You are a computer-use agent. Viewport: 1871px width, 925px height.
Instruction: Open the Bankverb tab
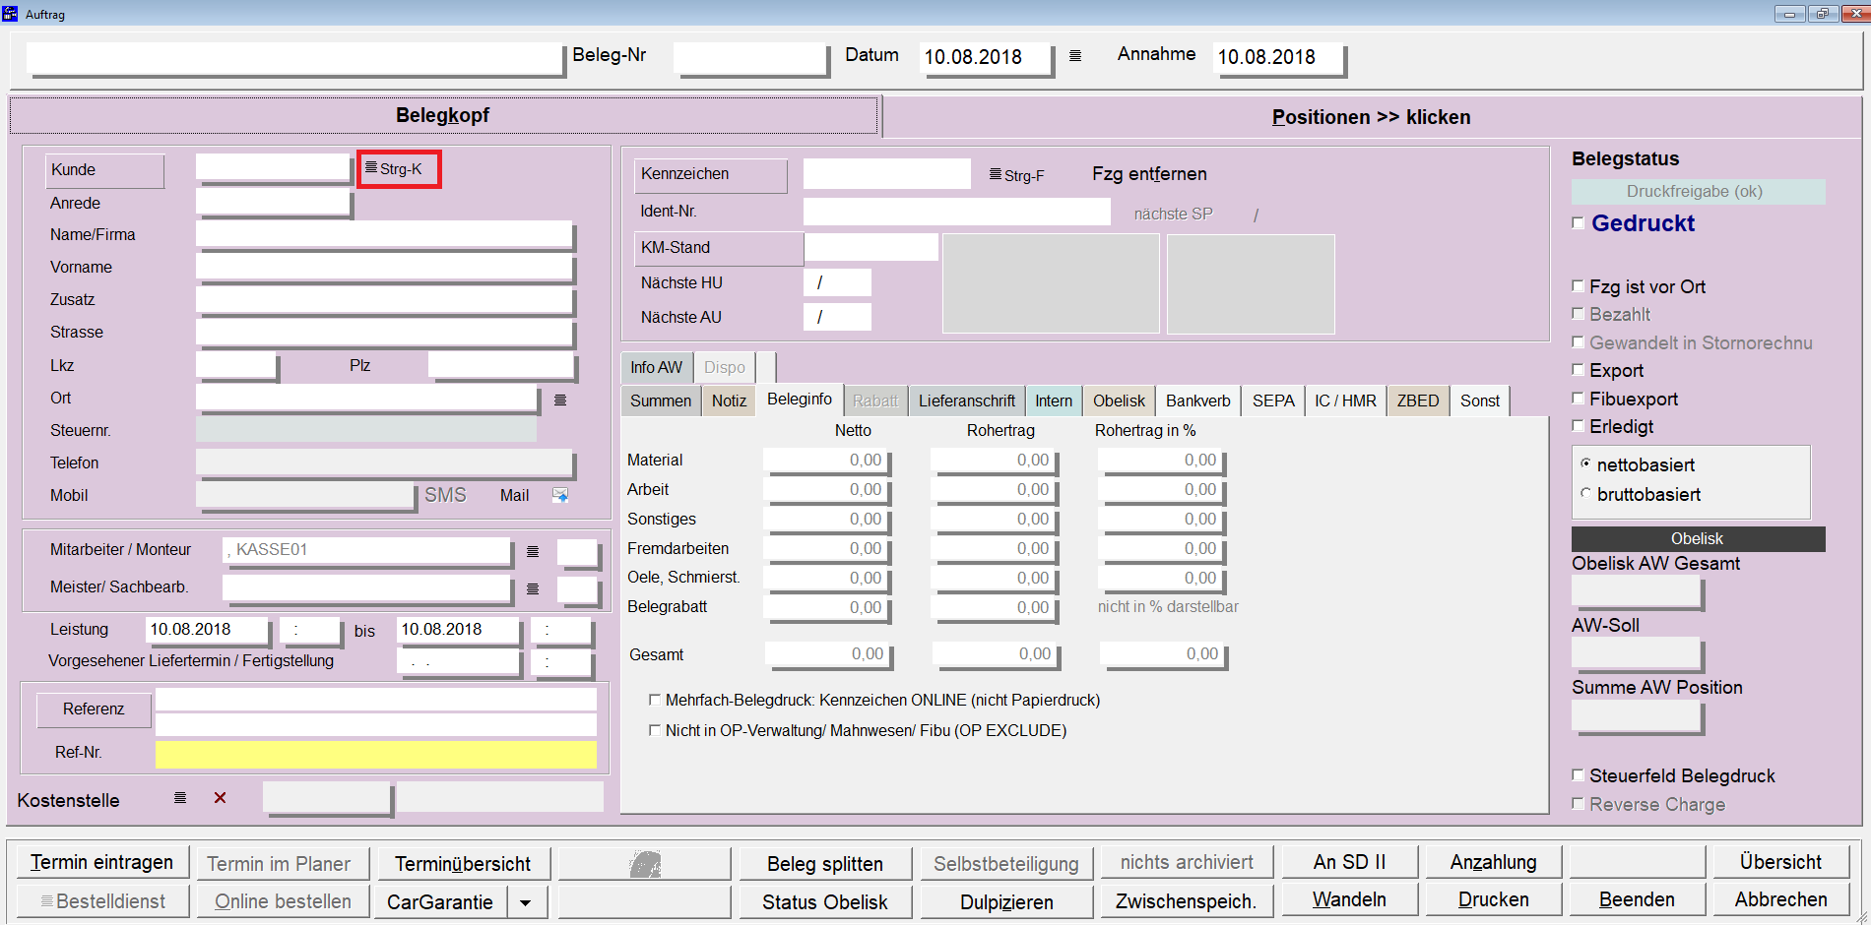pos(1198,401)
